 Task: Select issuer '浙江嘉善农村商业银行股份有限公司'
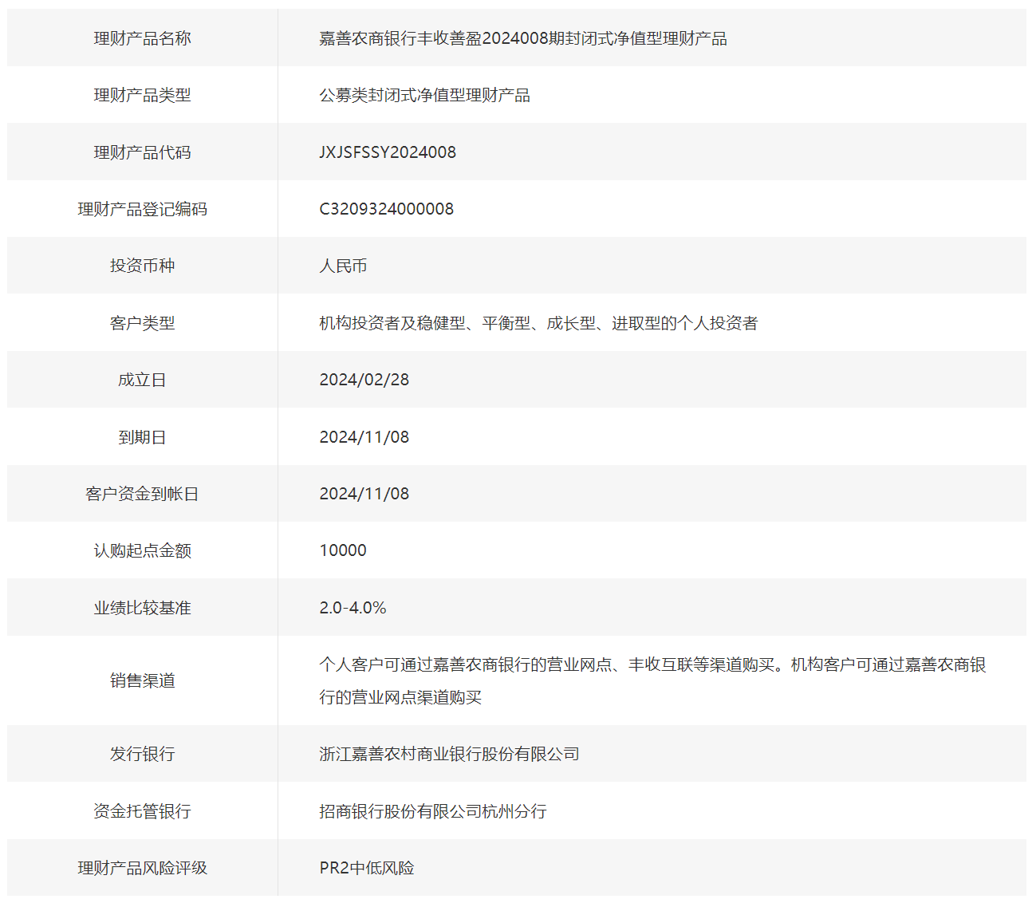[x=449, y=754]
